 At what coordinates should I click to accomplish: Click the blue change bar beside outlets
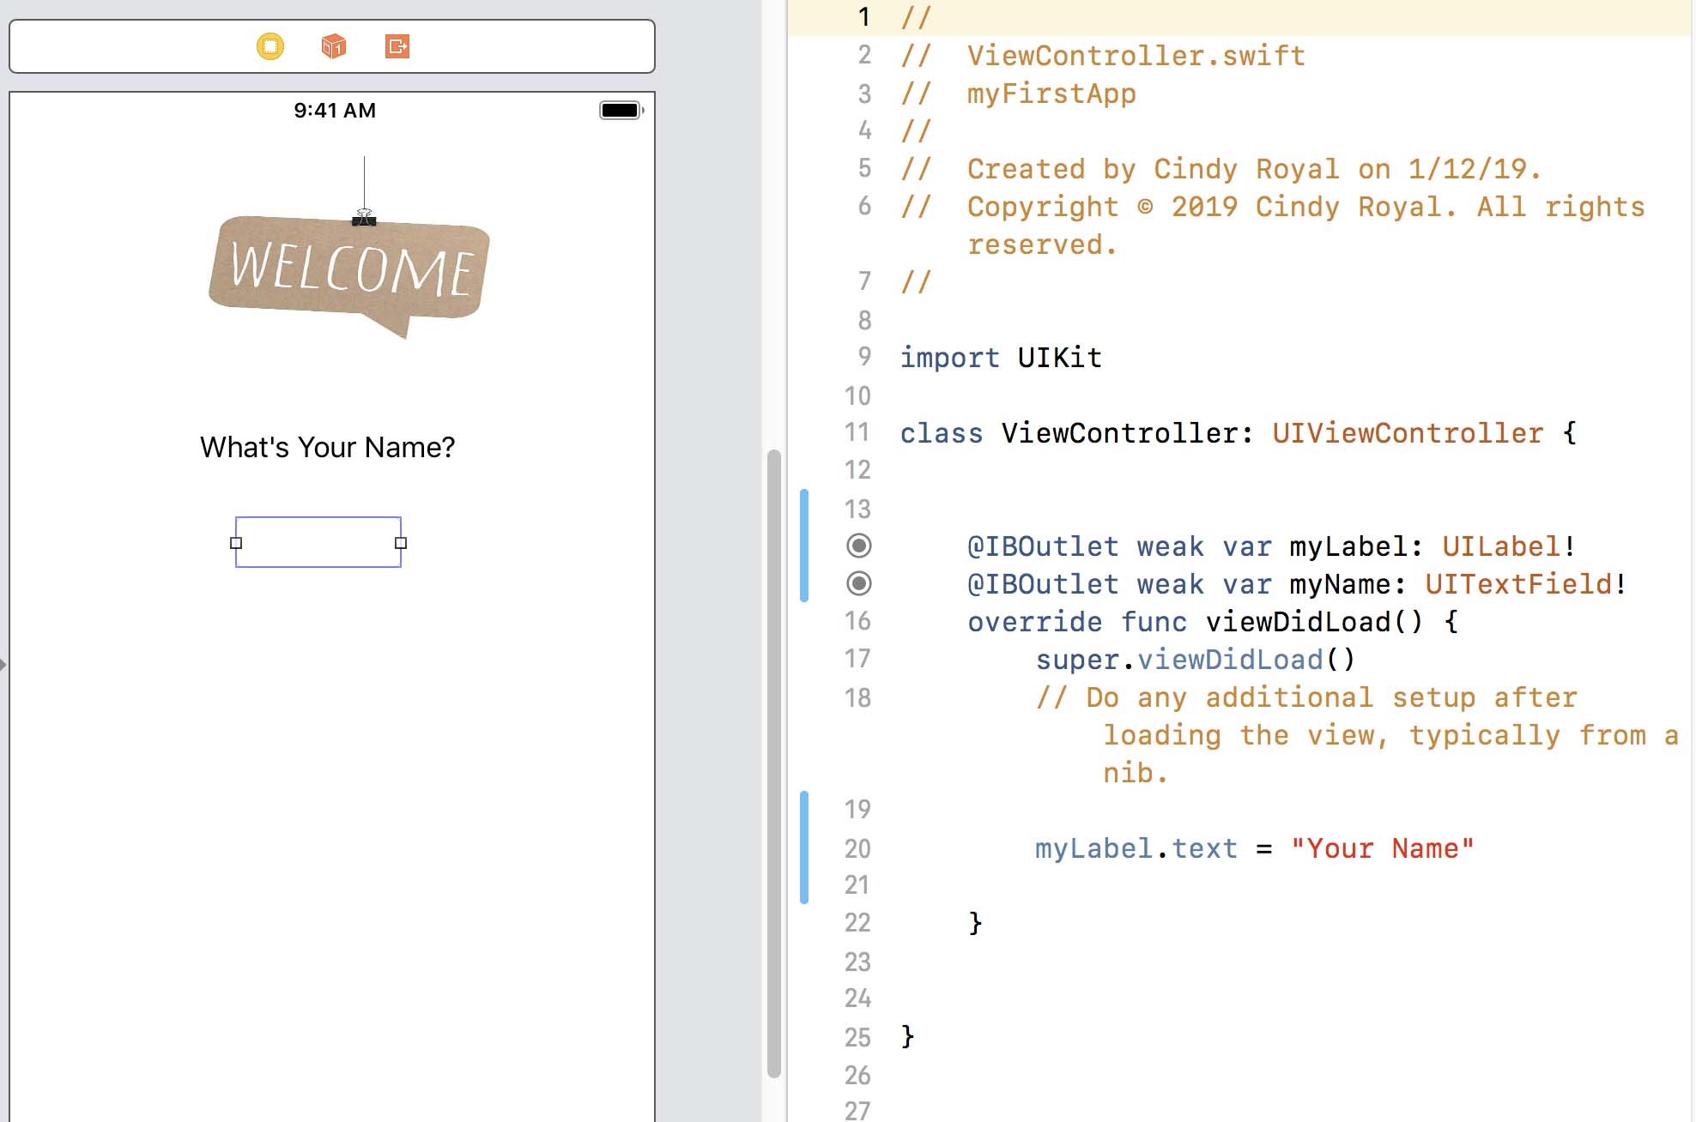pos(804,546)
